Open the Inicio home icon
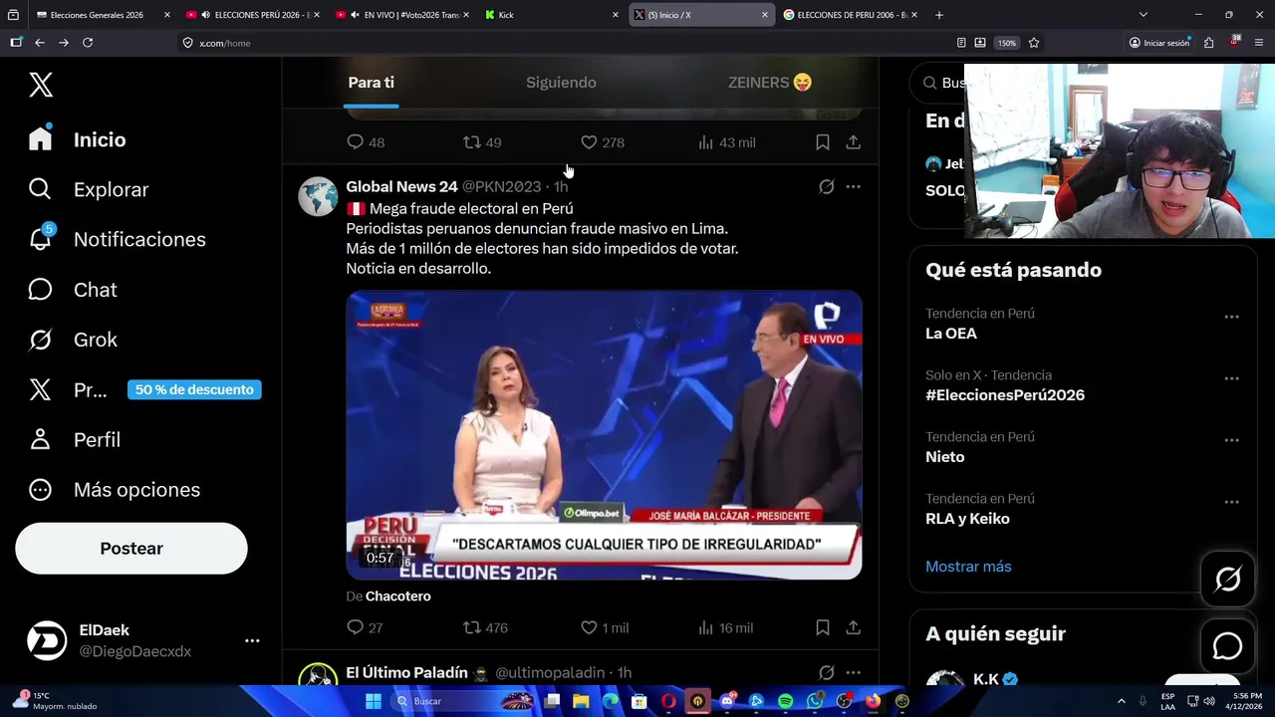This screenshot has width=1275, height=717. (x=40, y=139)
